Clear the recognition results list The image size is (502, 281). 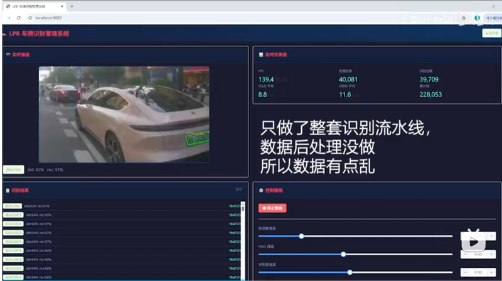pyautogui.click(x=238, y=190)
